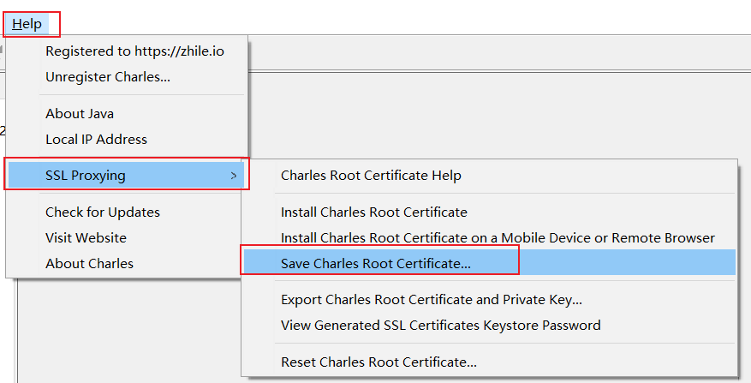751x383 pixels.
Task: Open the Help menu
Action: (27, 24)
